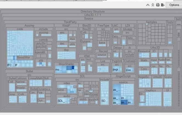This screenshot has height=115, width=182.
Task: Open the code folder inside Assimp
Action: point(20,29)
